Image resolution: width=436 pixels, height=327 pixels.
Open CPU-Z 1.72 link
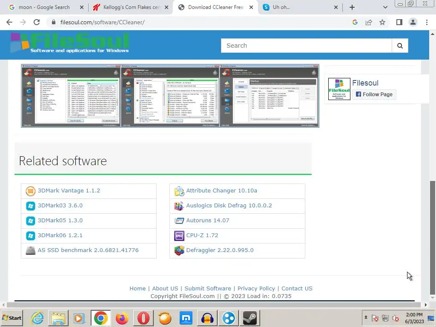click(202, 235)
